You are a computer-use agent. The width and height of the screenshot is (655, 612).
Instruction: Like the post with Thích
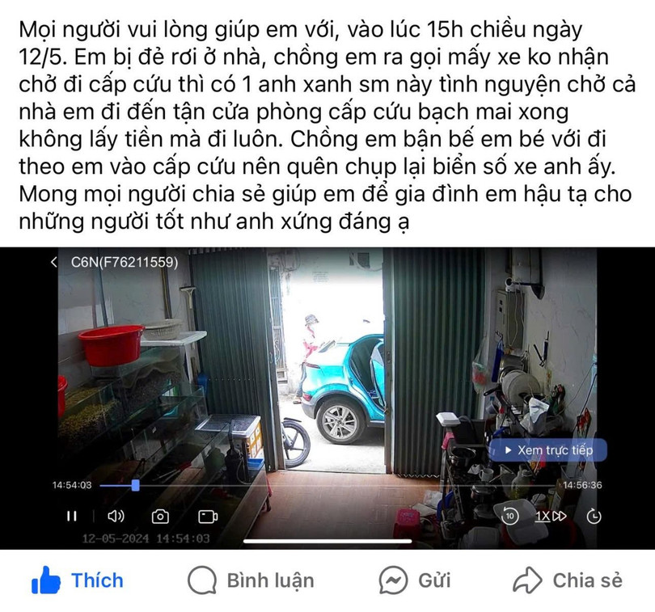tap(78, 580)
